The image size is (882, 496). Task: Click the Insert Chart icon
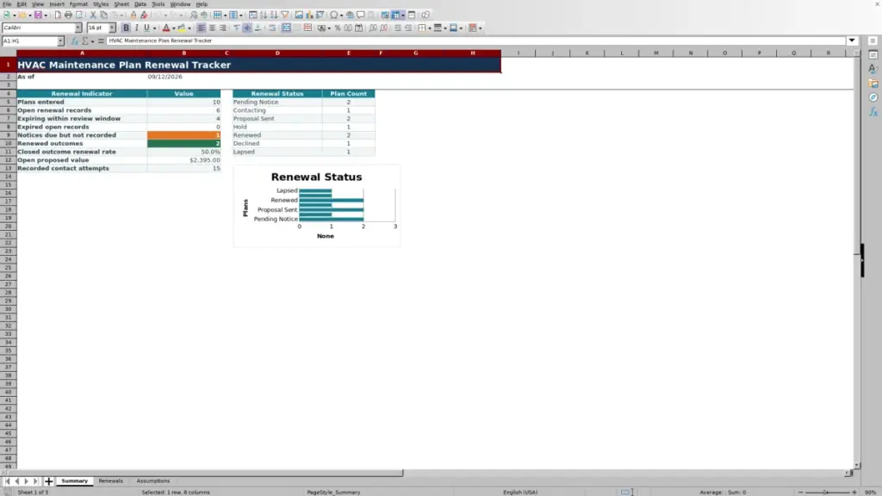(309, 15)
